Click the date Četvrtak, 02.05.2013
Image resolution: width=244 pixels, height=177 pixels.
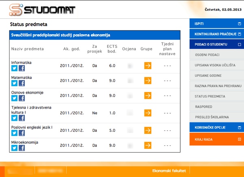pyautogui.click(x=223, y=9)
